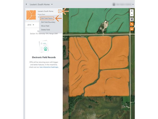158x119 pixels.
Task: Open the blurred user account dropdown arrow
Action: (x=133, y=4)
